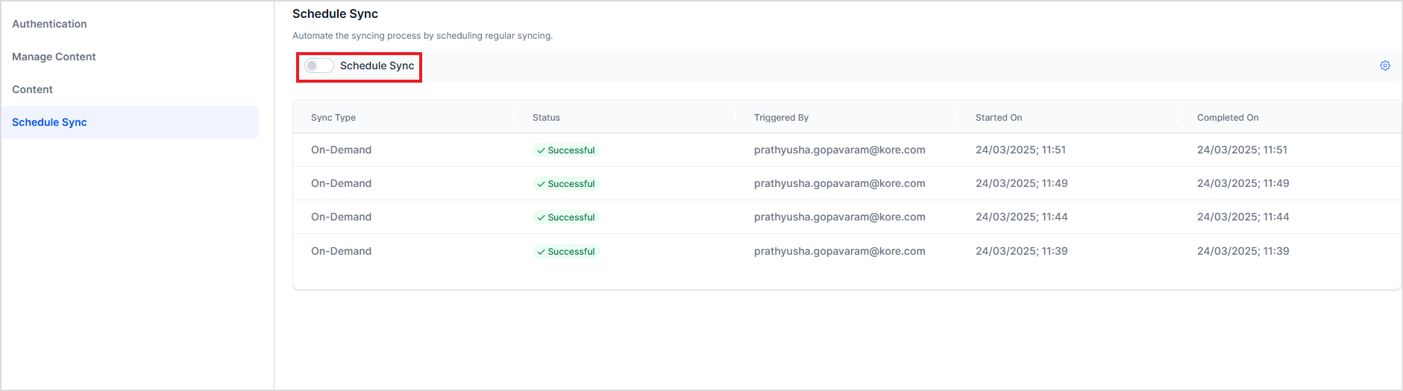Click the Status column header
The image size is (1403, 391).
click(546, 118)
